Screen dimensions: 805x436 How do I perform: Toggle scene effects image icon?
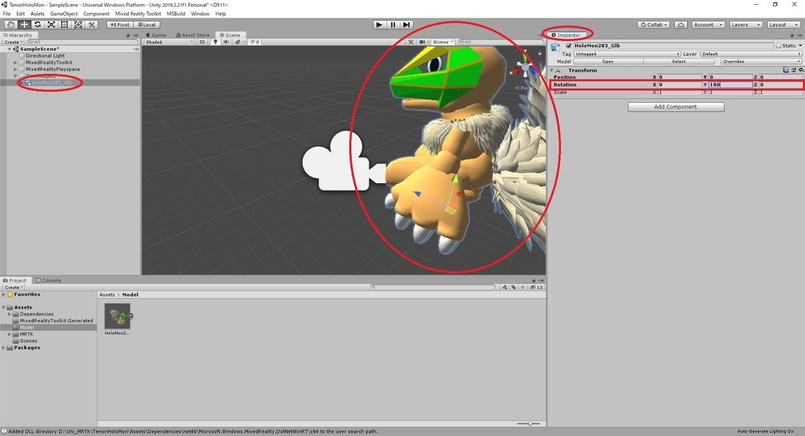click(x=237, y=42)
